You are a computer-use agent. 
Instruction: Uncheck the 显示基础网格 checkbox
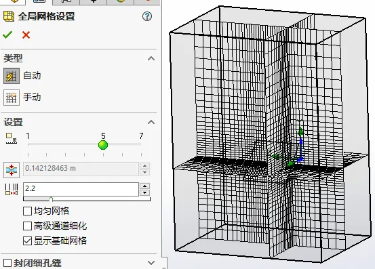(x=28, y=241)
